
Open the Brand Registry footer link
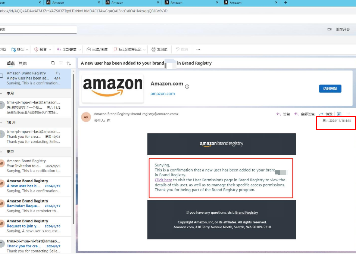click(x=246, y=213)
